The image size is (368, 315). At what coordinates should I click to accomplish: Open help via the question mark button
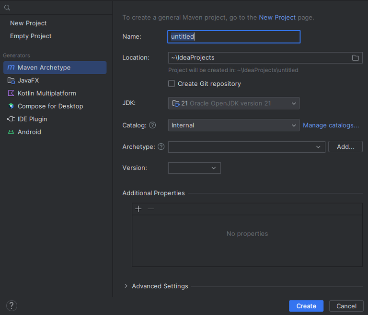coord(12,306)
